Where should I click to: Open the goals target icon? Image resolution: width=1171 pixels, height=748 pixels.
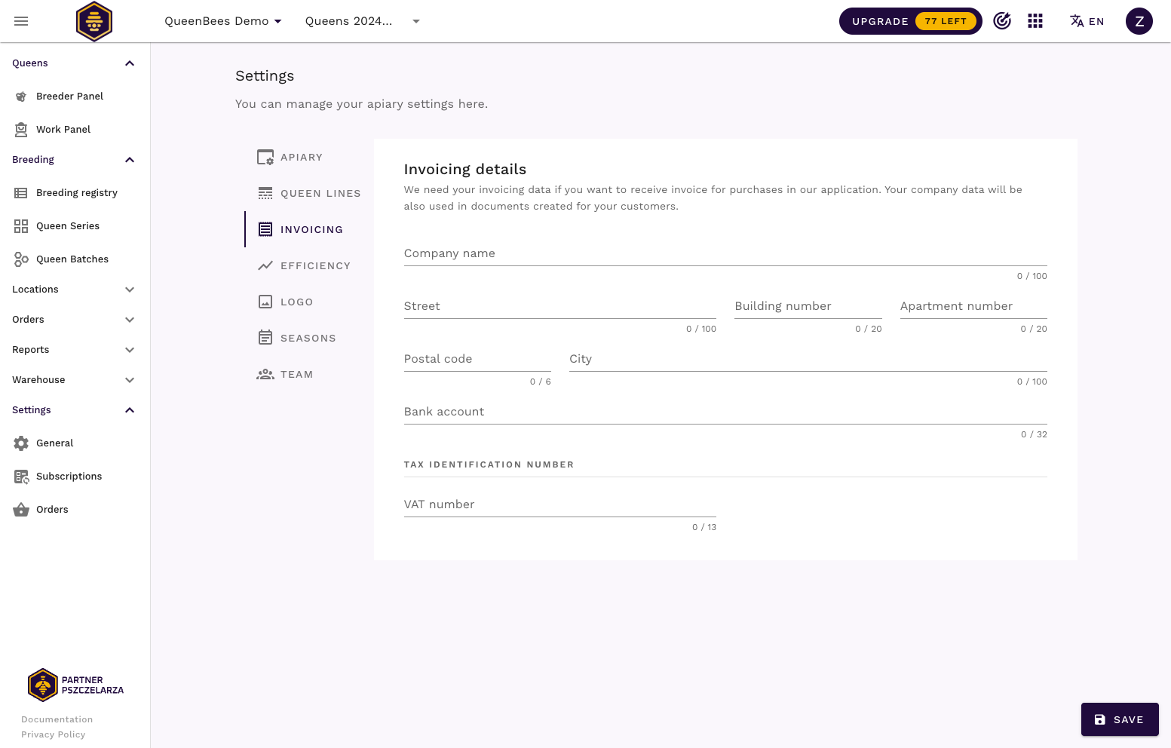(1001, 21)
